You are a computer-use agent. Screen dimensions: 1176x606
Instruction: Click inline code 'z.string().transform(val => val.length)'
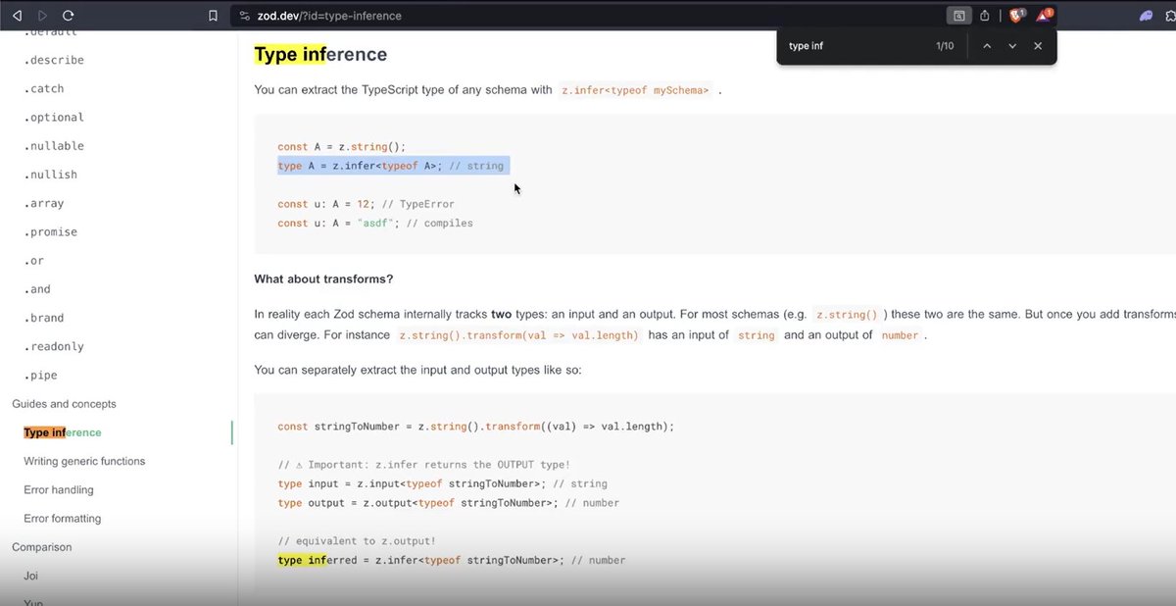519,335
